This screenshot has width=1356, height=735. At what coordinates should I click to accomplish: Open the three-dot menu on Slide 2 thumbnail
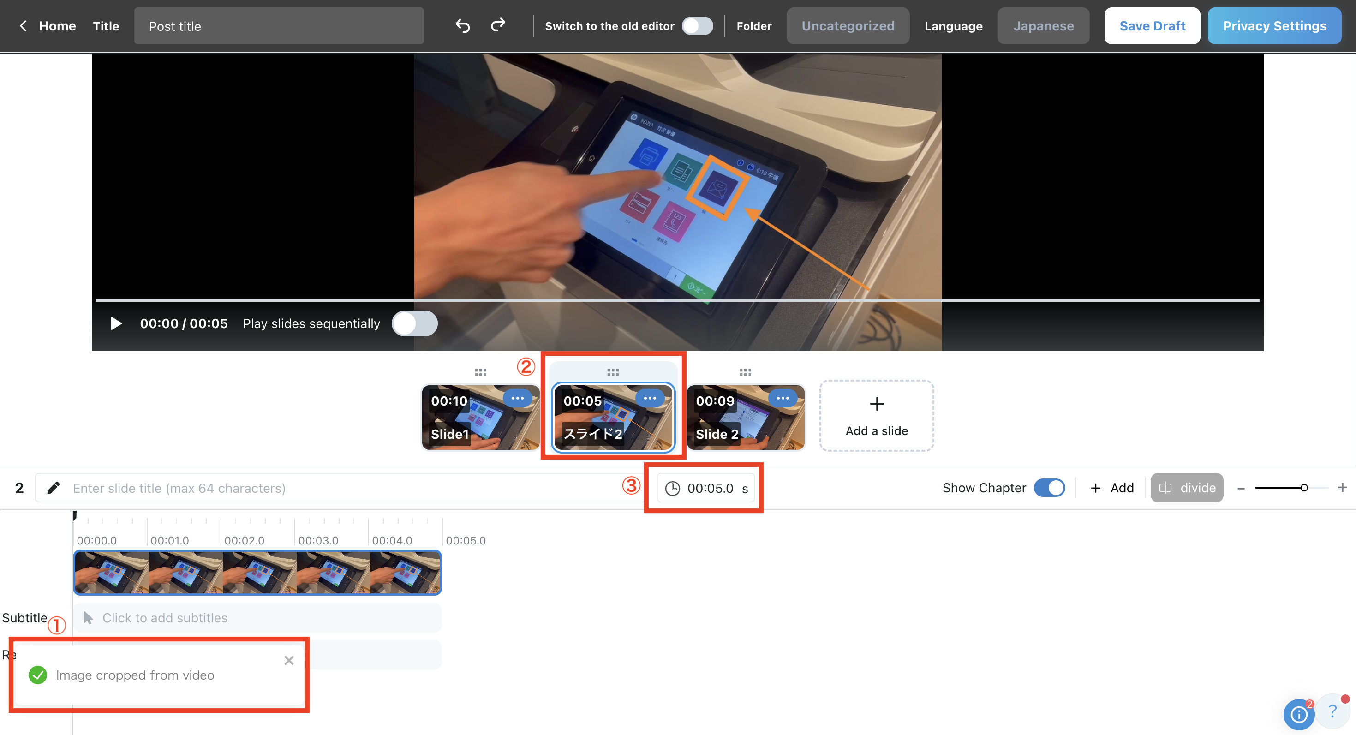[x=782, y=399]
